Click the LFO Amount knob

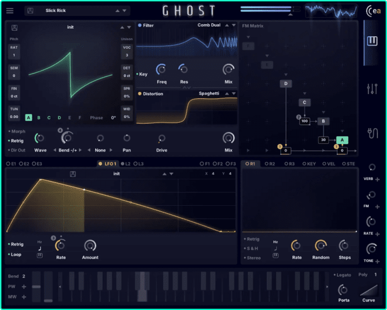[90, 246]
